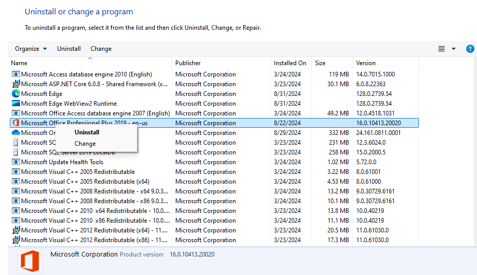
Task: Click the Microsoft Edge program icon
Action: pos(16,93)
